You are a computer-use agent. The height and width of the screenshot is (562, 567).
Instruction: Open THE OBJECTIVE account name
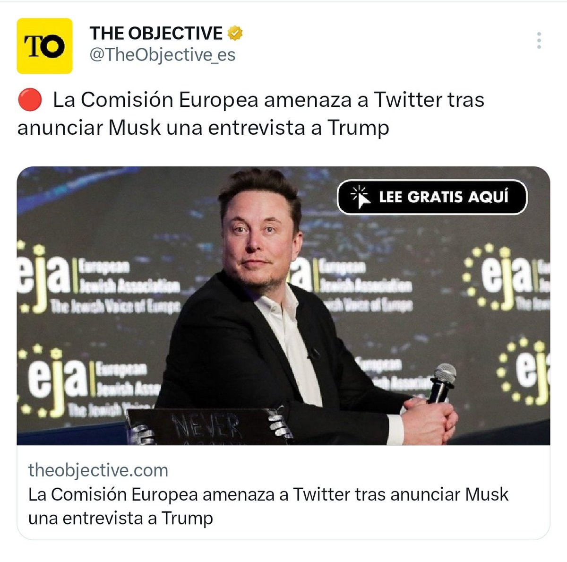coord(156,33)
